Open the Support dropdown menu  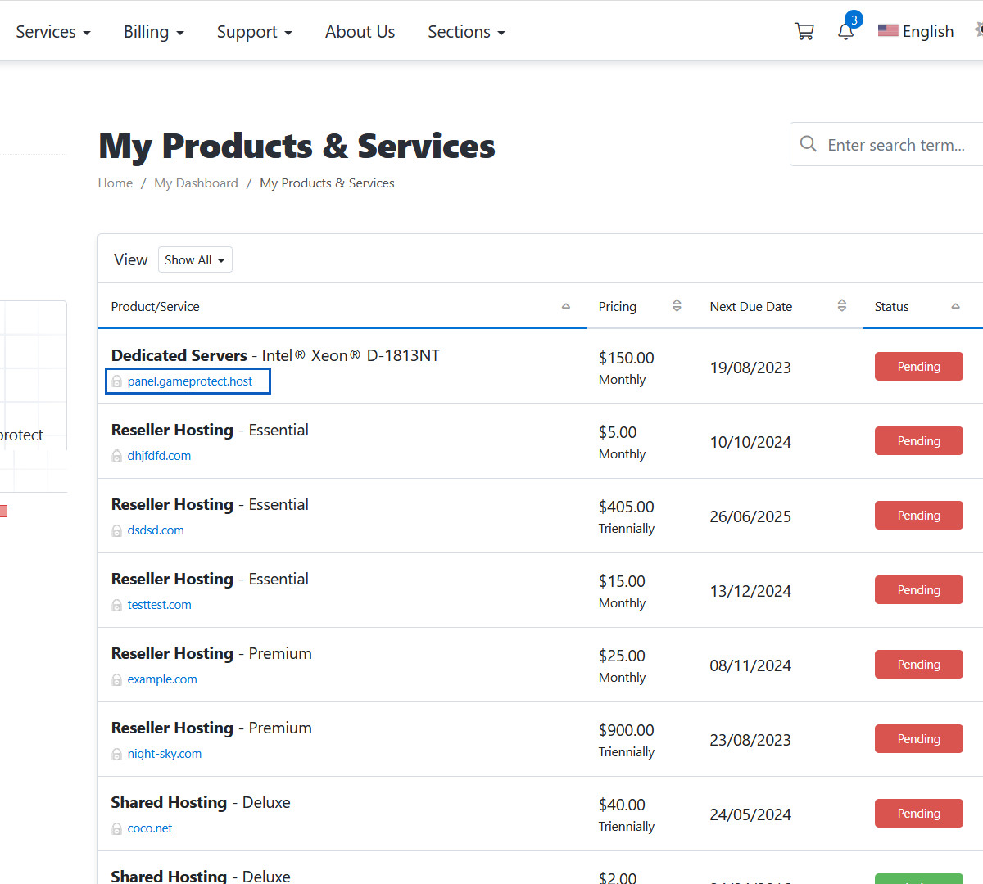[x=254, y=32]
